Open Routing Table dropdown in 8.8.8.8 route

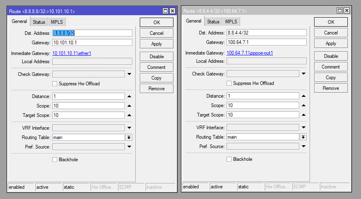click(x=129, y=137)
